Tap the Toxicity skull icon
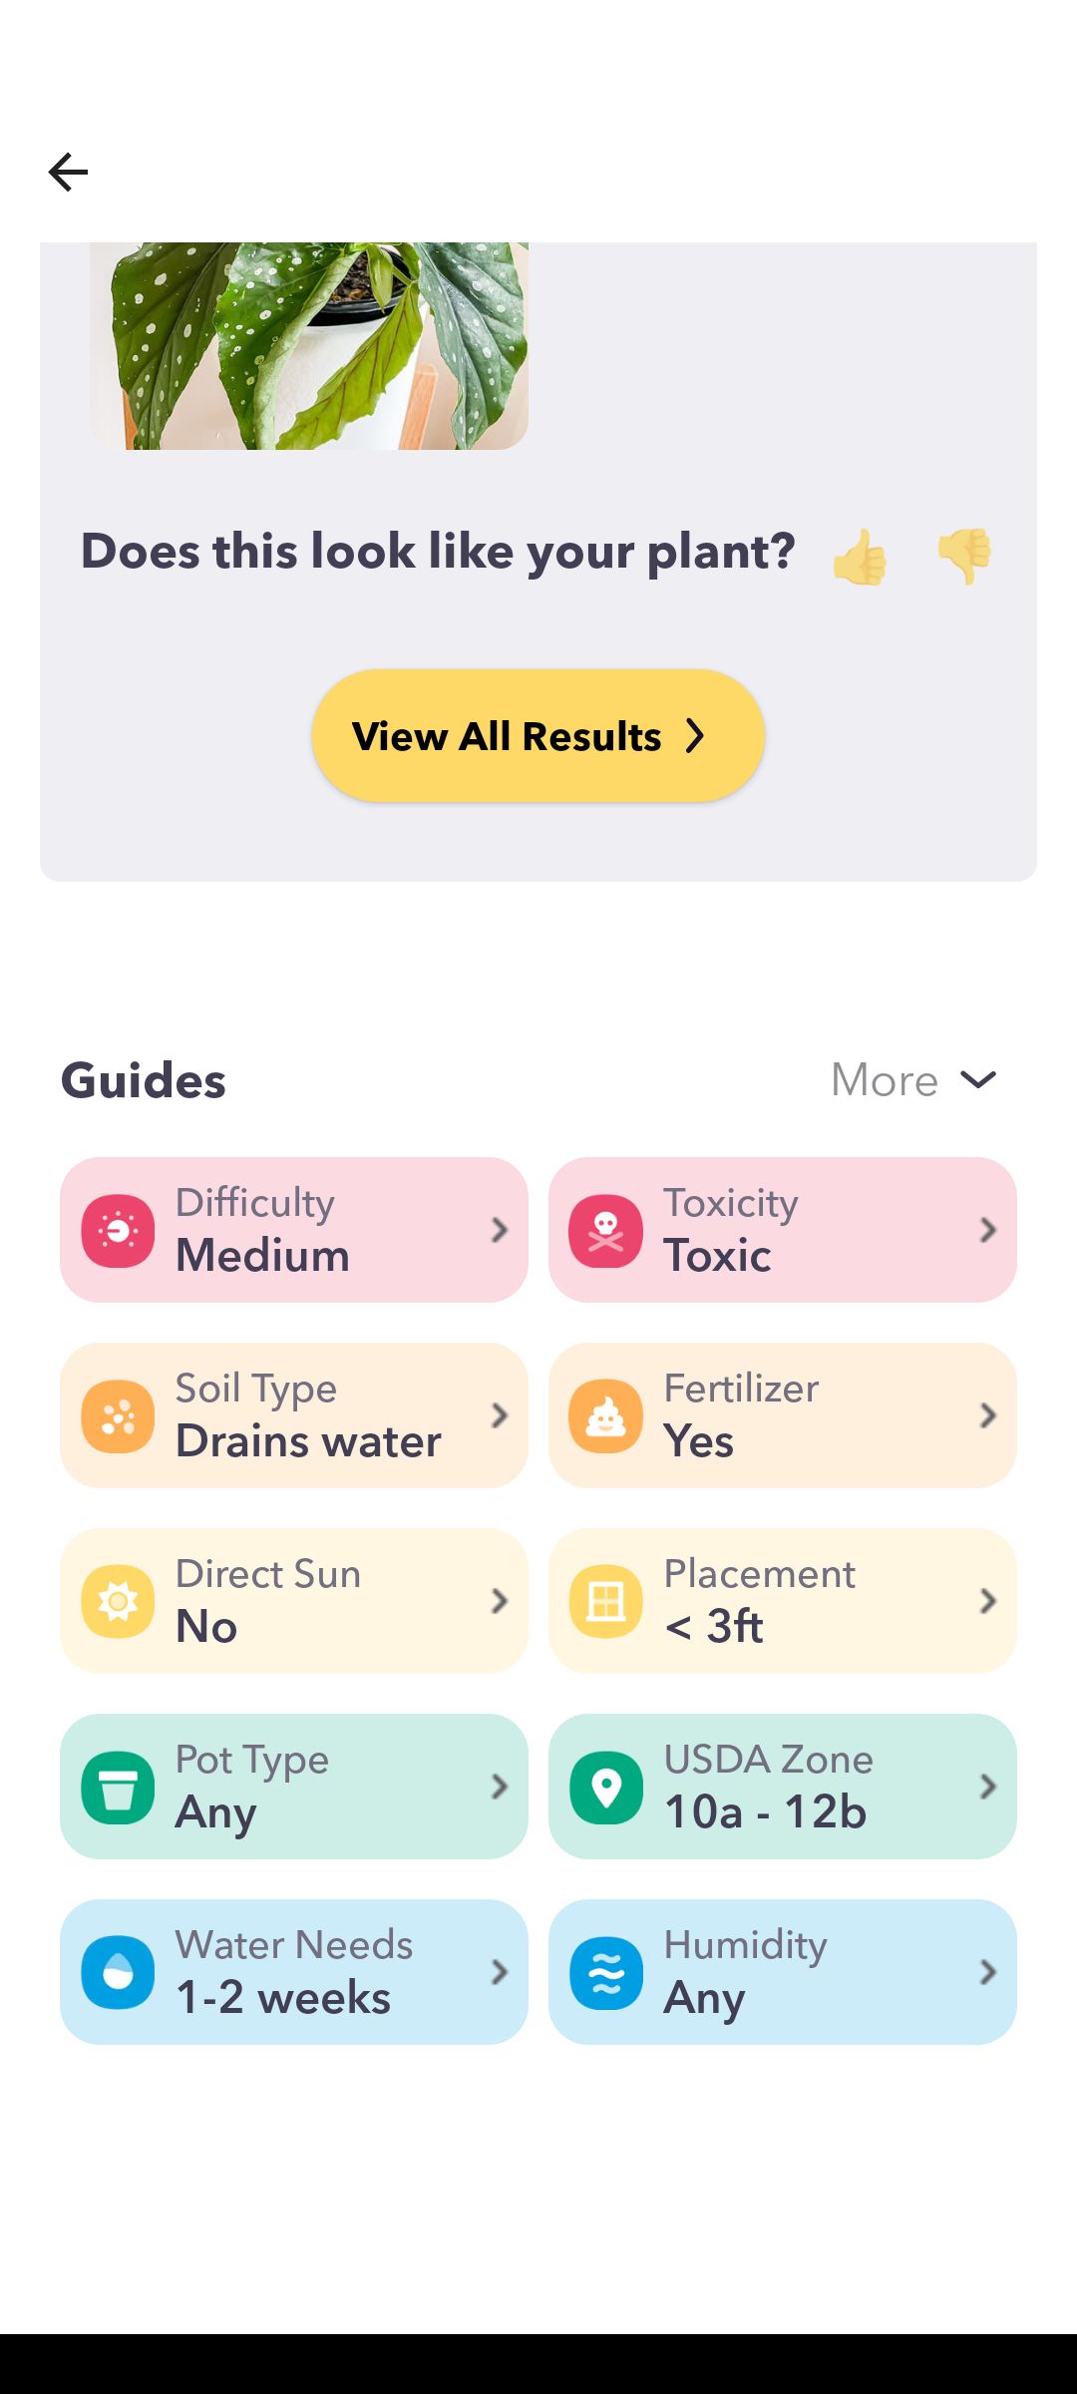The height and width of the screenshot is (2394, 1077). point(605,1231)
